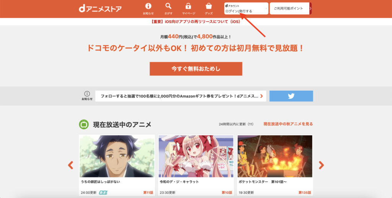The width and height of the screenshot is (392, 198).
Task: Click the circled info icon above お知らせ
Action: [87, 94]
